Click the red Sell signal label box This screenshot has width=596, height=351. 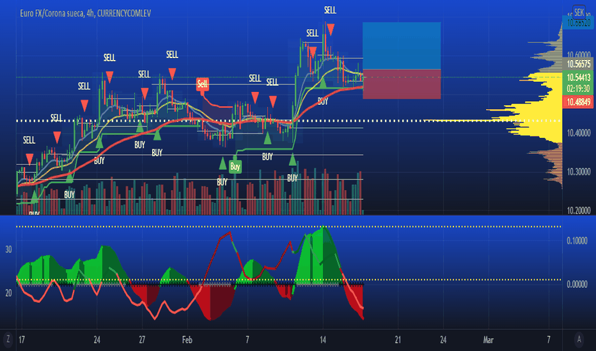tap(202, 84)
